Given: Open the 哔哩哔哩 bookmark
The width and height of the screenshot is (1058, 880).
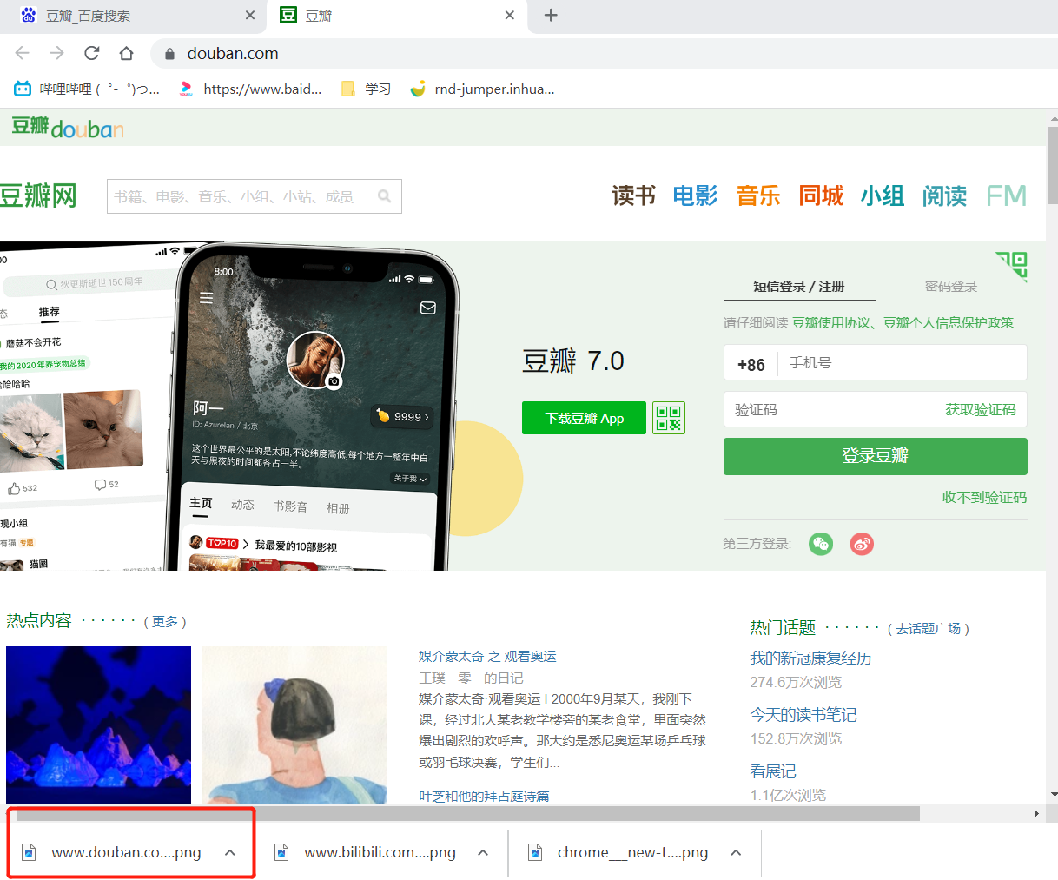Looking at the screenshot, I should tap(87, 89).
